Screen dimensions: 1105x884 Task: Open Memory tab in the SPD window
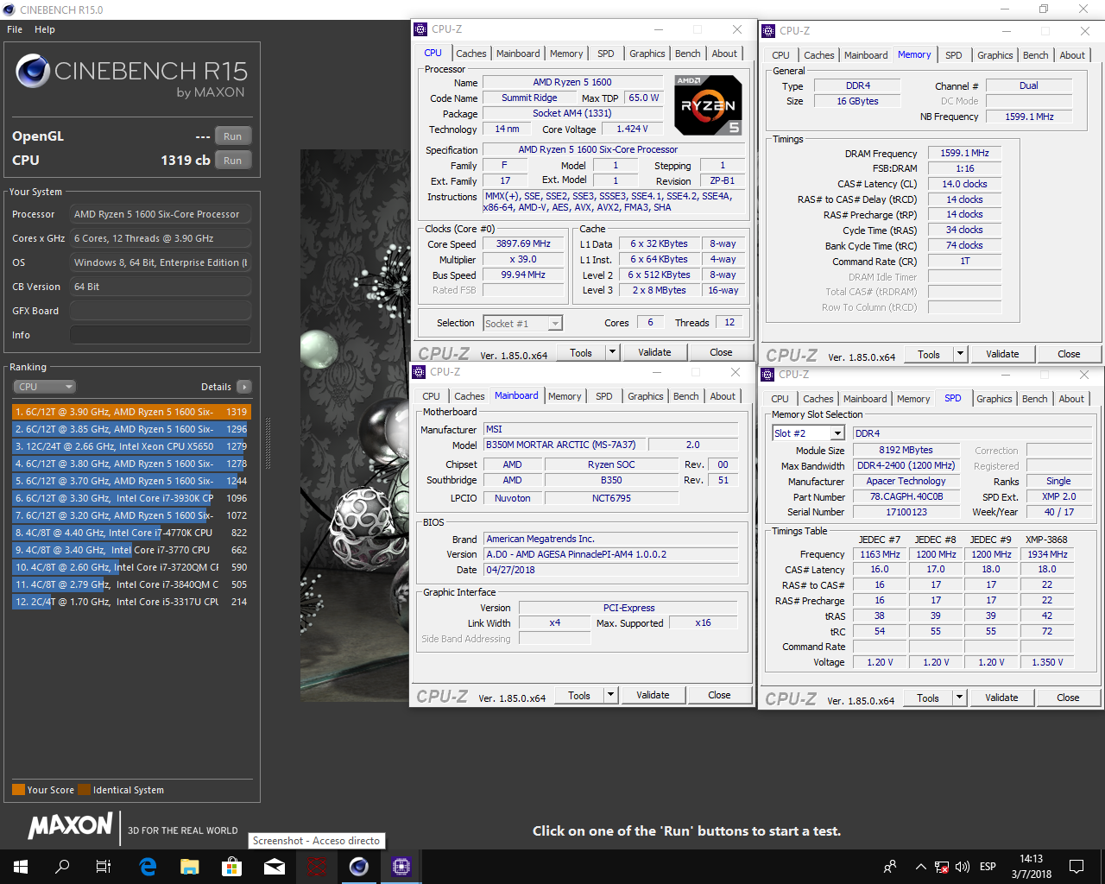tap(913, 399)
